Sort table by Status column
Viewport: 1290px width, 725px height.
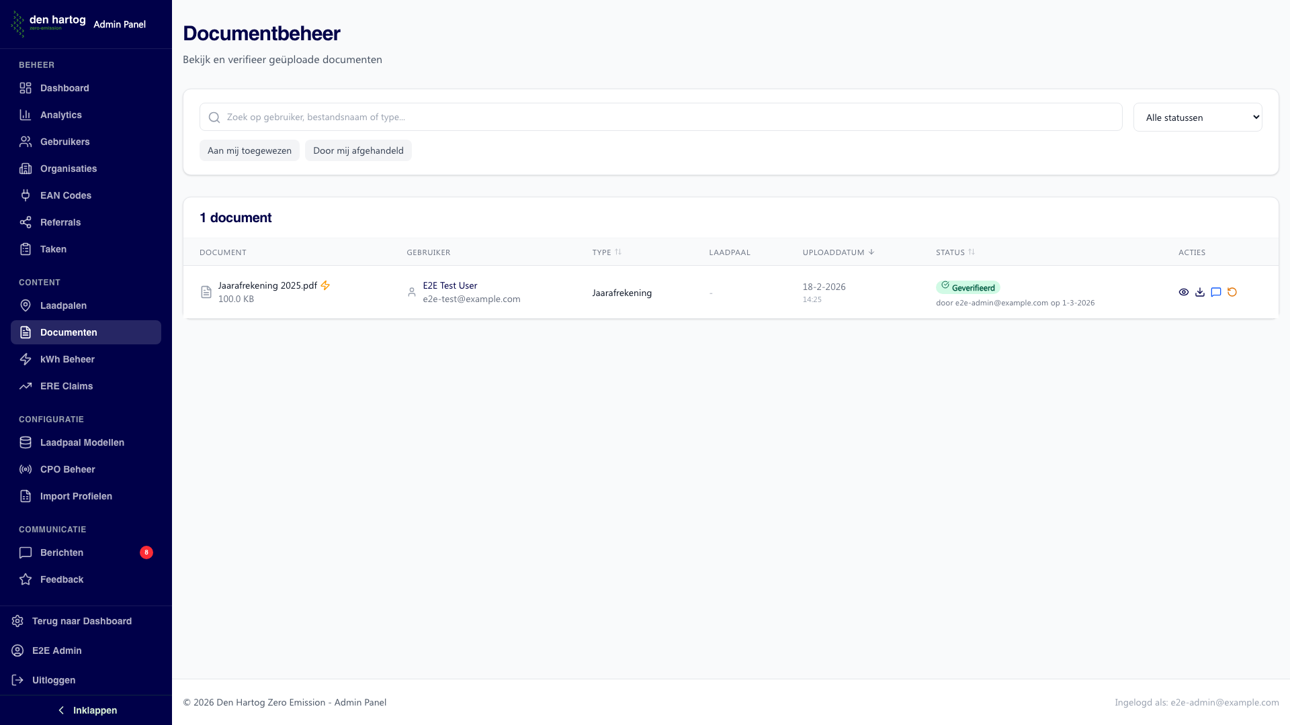click(x=955, y=252)
